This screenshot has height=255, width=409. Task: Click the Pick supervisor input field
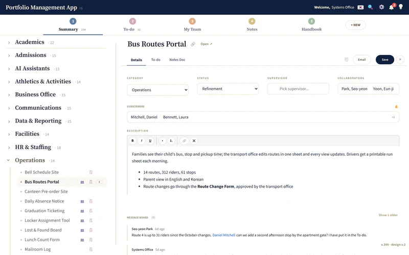[x=298, y=89]
